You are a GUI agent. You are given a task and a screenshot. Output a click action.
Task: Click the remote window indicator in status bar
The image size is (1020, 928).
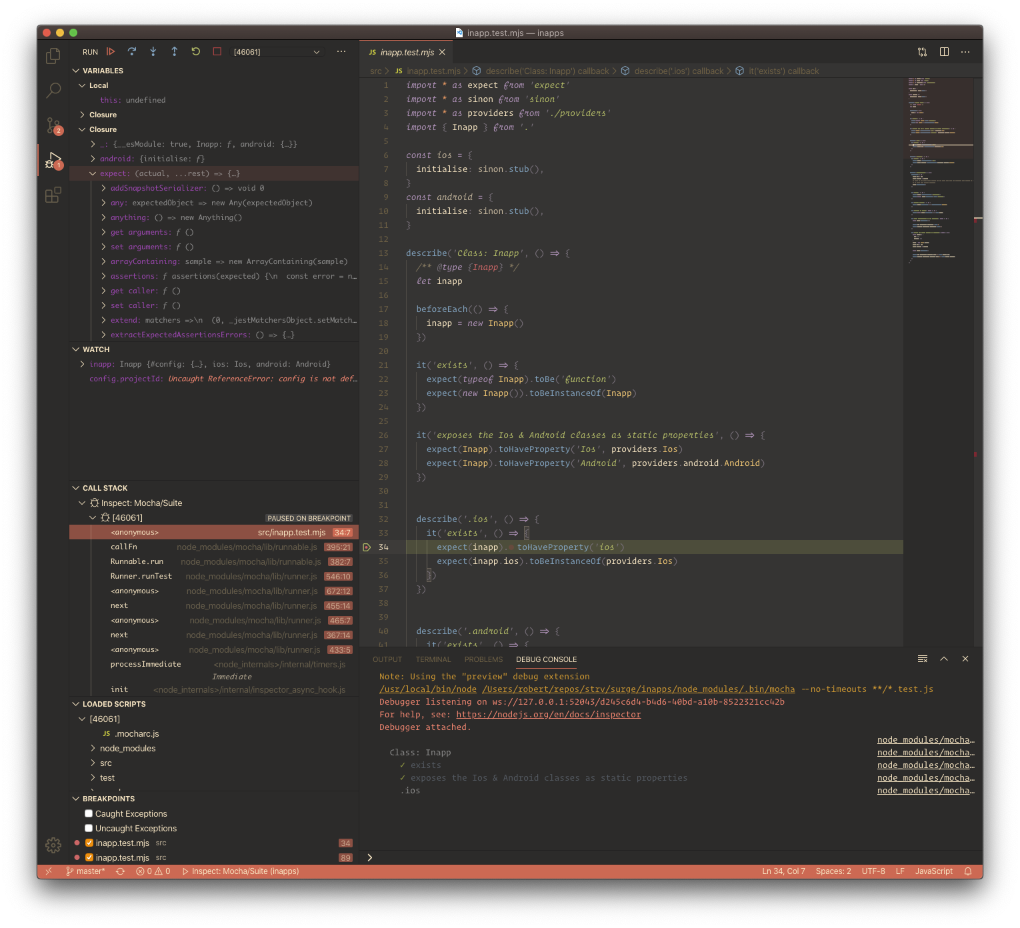(x=48, y=871)
